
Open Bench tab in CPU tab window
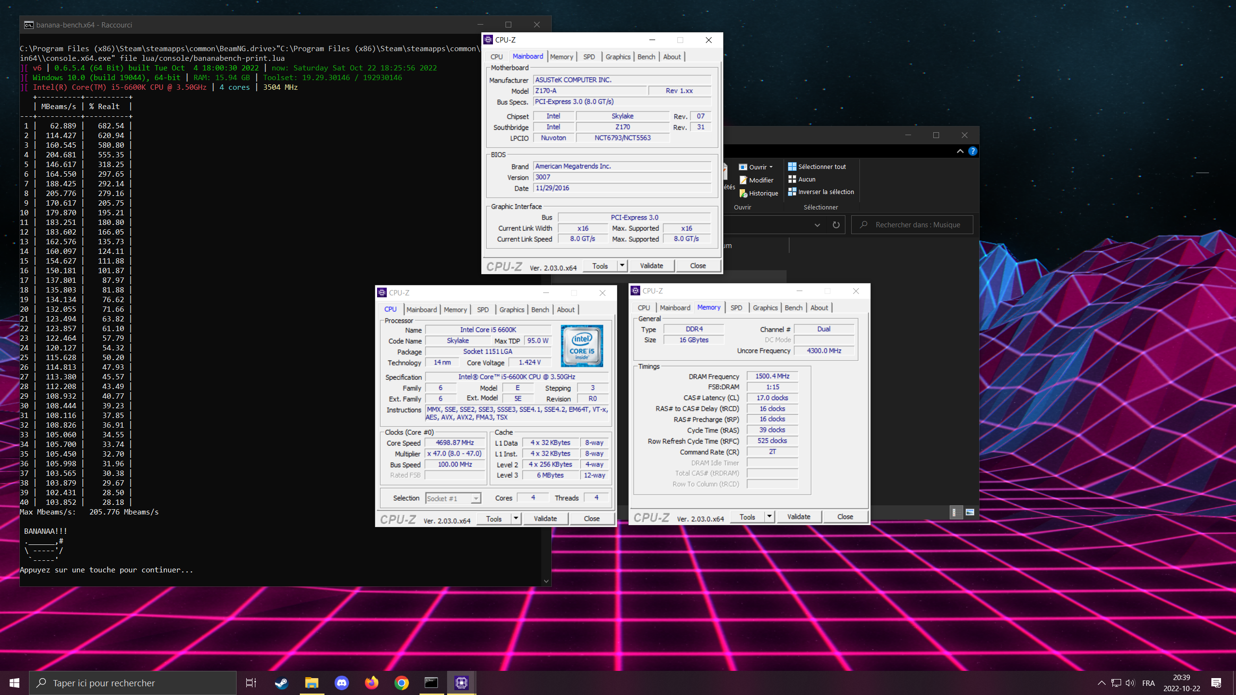pyautogui.click(x=540, y=310)
